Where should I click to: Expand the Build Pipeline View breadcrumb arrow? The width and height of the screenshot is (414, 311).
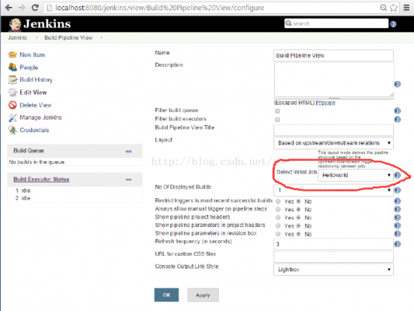[x=101, y=38]
